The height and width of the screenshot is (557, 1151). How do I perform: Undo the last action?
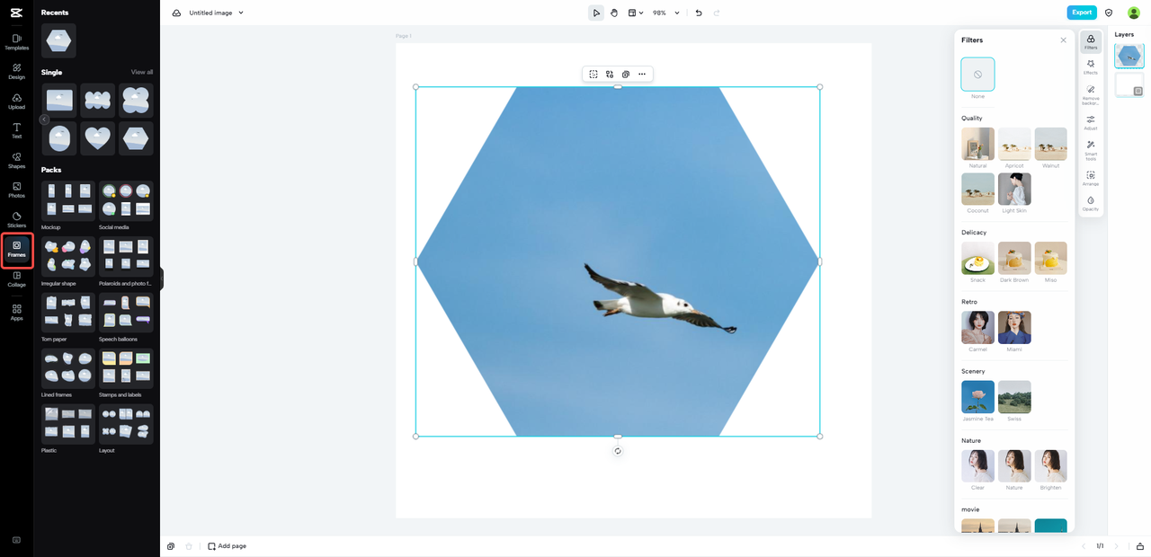click(699, 13)
